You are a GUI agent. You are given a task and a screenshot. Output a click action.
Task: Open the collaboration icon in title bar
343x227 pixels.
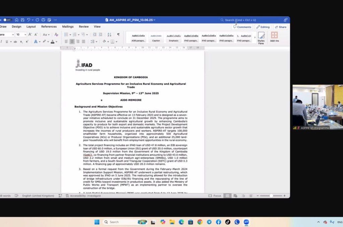coord(285,20)
